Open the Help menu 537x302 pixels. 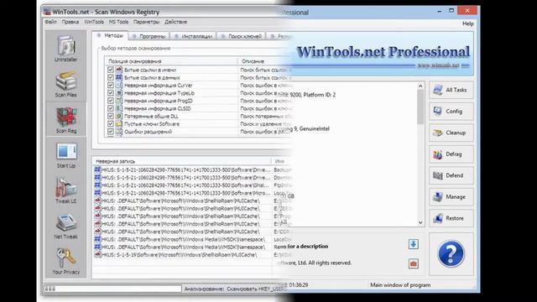coord(468,23)
